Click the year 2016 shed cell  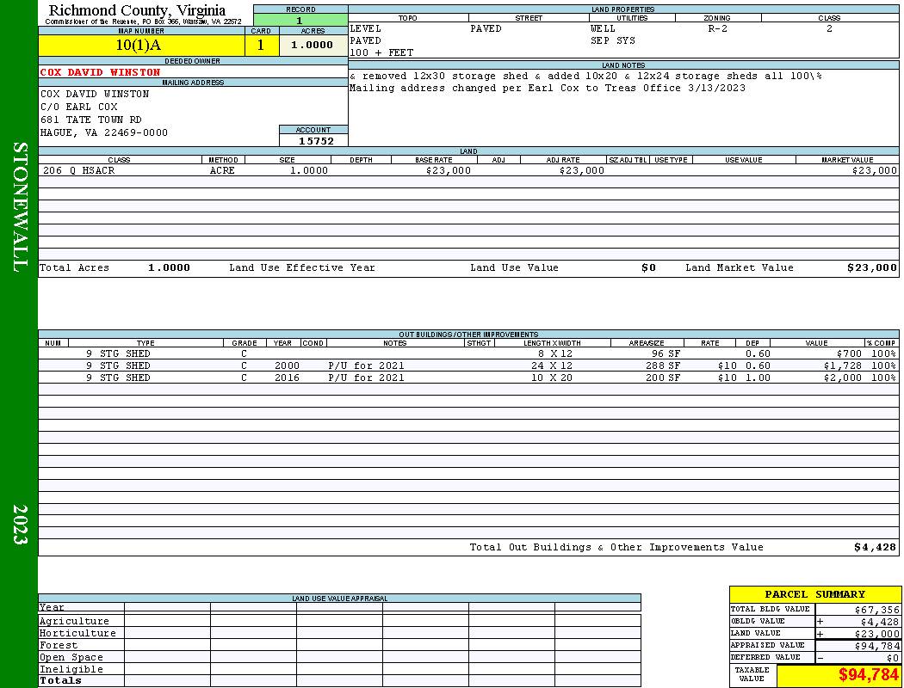tap(287, 378)
